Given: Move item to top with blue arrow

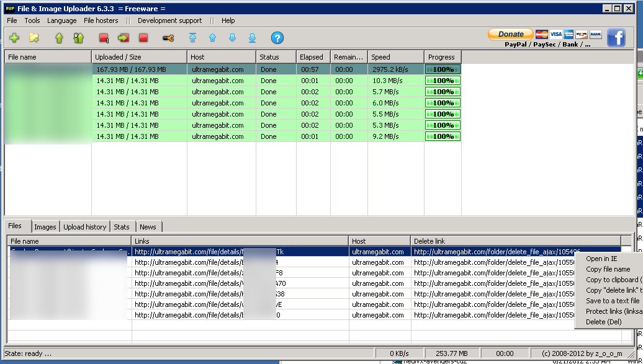Looking at the screenshot, I should tap(193, 38).
